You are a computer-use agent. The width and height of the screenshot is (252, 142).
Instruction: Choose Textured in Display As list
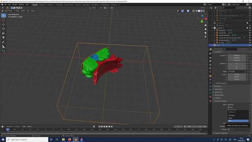(x=238, y=115)
